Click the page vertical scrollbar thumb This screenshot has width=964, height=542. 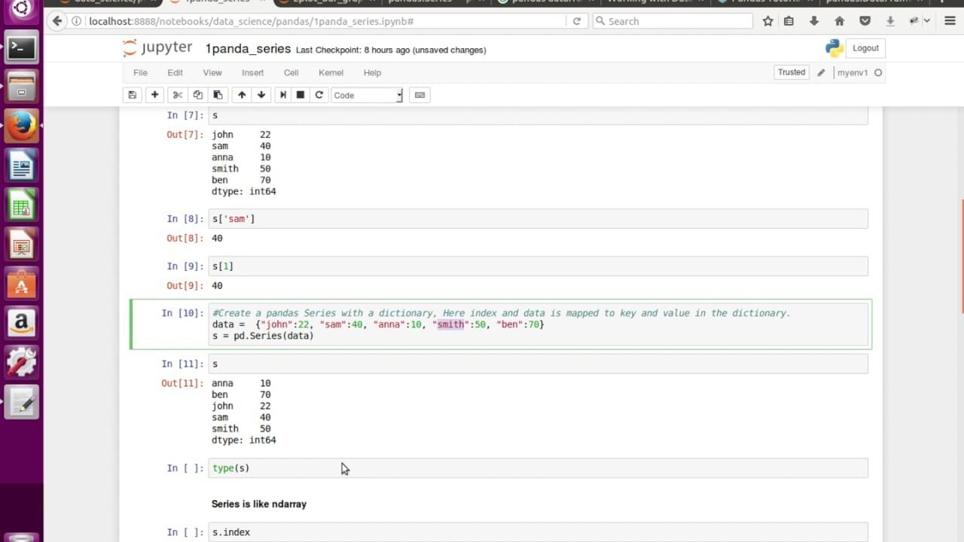click(961, 256)
